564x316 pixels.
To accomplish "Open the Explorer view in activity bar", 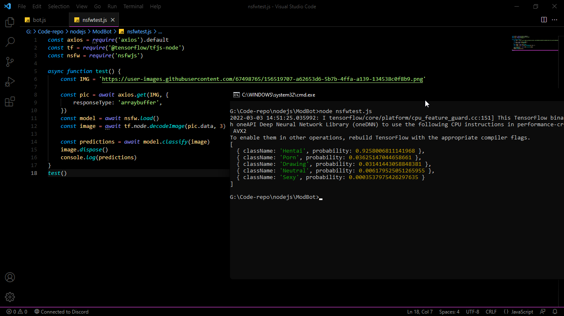I will [10, 22].
